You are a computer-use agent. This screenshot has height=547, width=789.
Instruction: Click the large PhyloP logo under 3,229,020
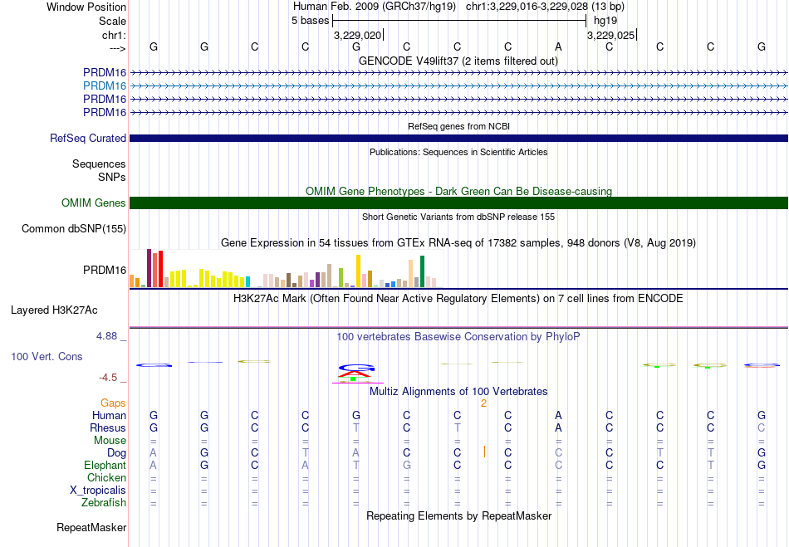coord(356,373)
